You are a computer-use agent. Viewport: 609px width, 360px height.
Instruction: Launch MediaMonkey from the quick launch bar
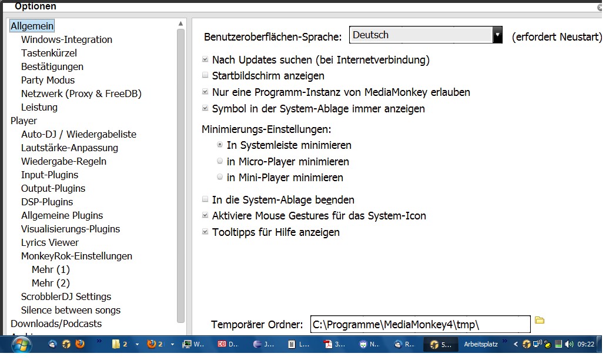[x=66, y=344]
